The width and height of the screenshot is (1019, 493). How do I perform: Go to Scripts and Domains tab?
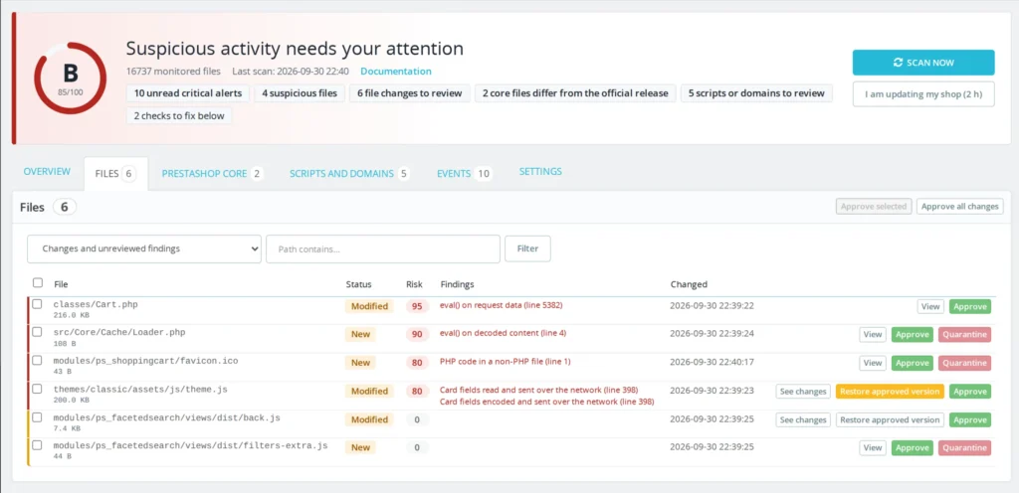[x=349, y=173]
